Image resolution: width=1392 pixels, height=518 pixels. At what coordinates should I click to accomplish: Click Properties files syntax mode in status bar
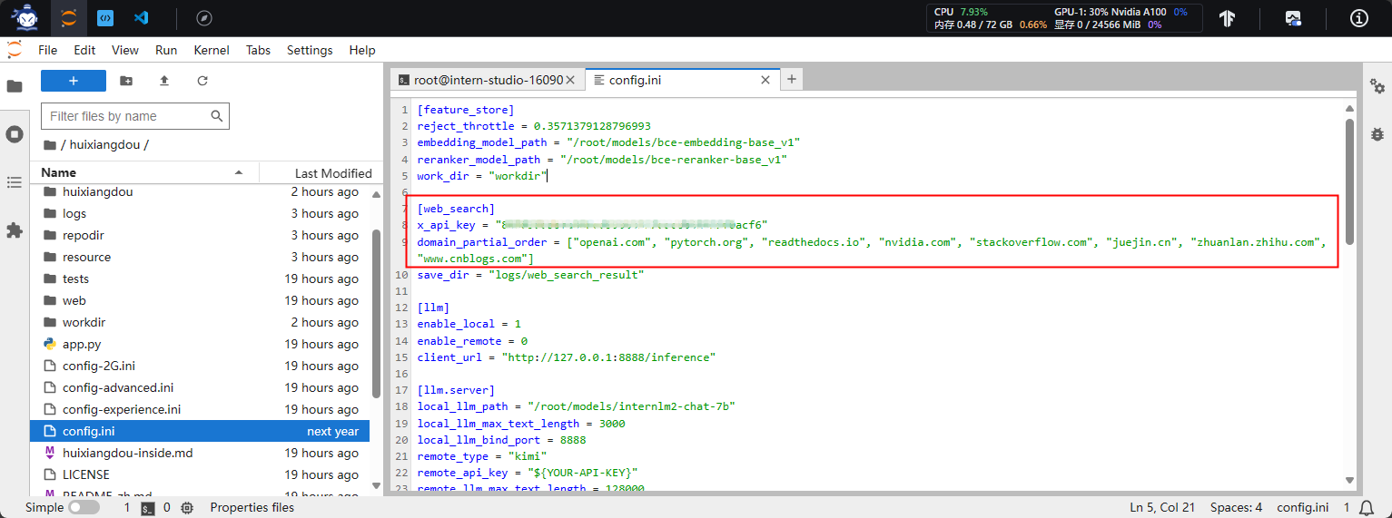tap(252, 508)
